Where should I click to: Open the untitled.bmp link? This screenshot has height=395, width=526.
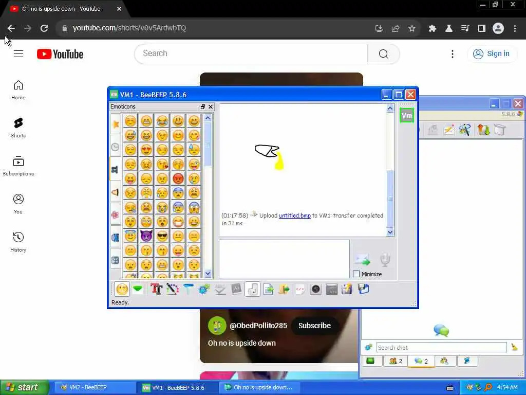[x=295, y=216]
